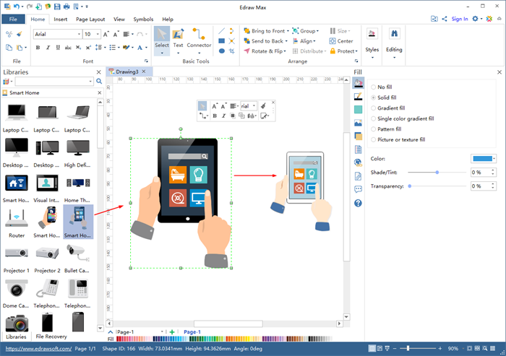Image resolution: width=506 pixels, height=356 pixels.
Task: Select the Text tool in ribbon
Action: pyautogui.click(x=178, y=38)
